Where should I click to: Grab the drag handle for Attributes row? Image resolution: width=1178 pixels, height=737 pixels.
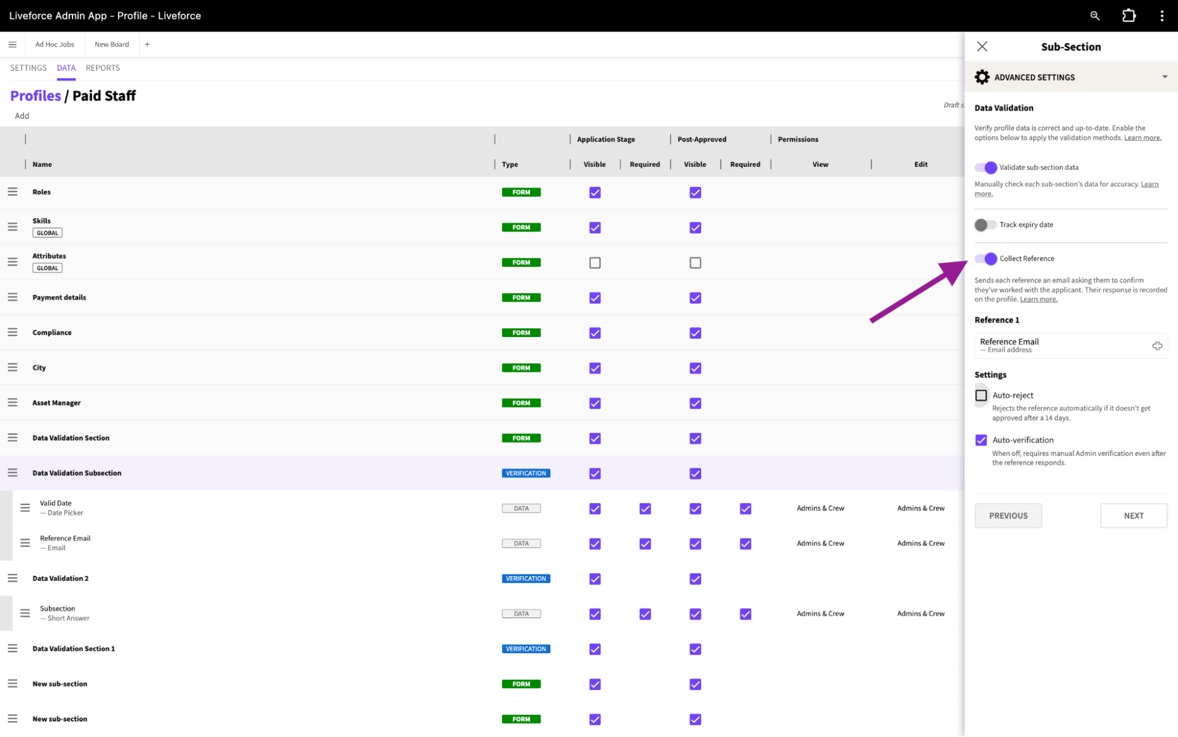12,262
